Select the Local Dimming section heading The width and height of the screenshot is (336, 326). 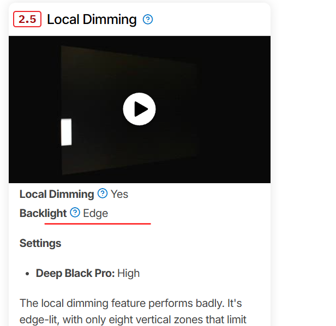(x=92, y=20)
